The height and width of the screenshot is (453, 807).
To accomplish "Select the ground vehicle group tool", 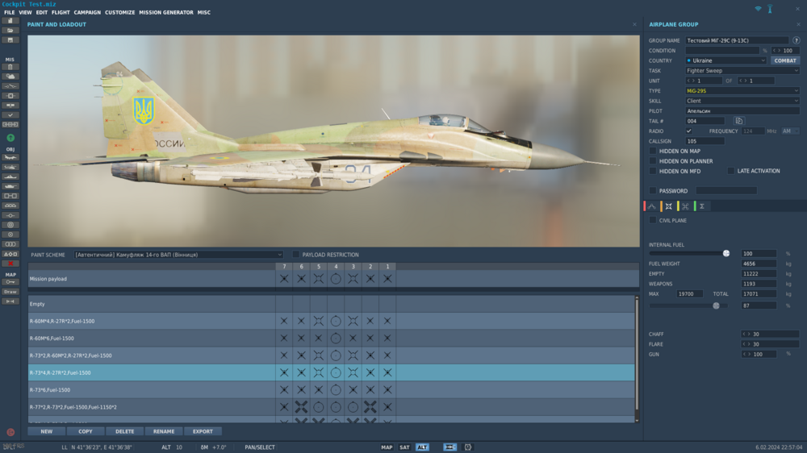I will pos(10,186).
